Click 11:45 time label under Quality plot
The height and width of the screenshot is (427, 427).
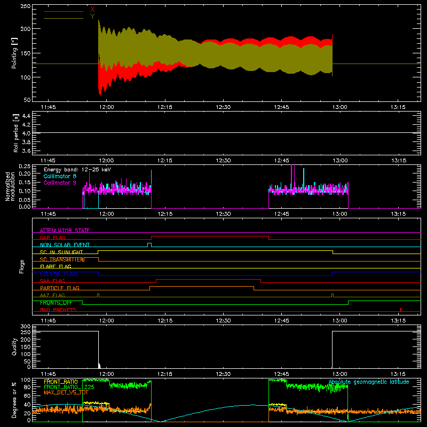48,374
